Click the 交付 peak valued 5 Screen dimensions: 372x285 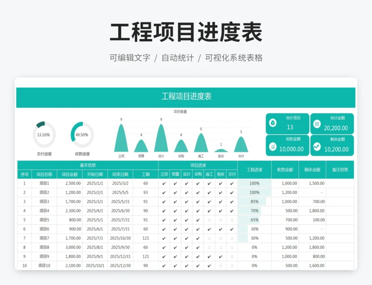241,144
